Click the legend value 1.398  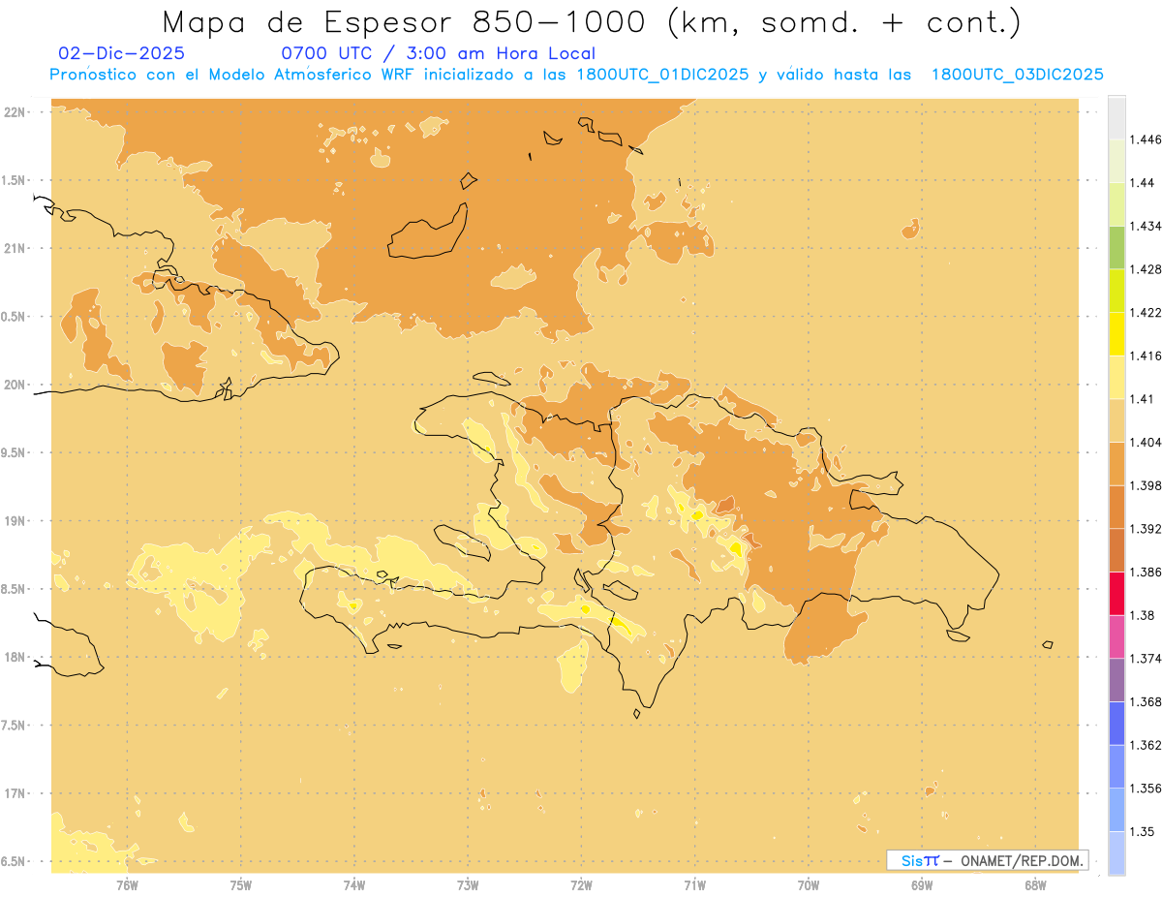1146,485
